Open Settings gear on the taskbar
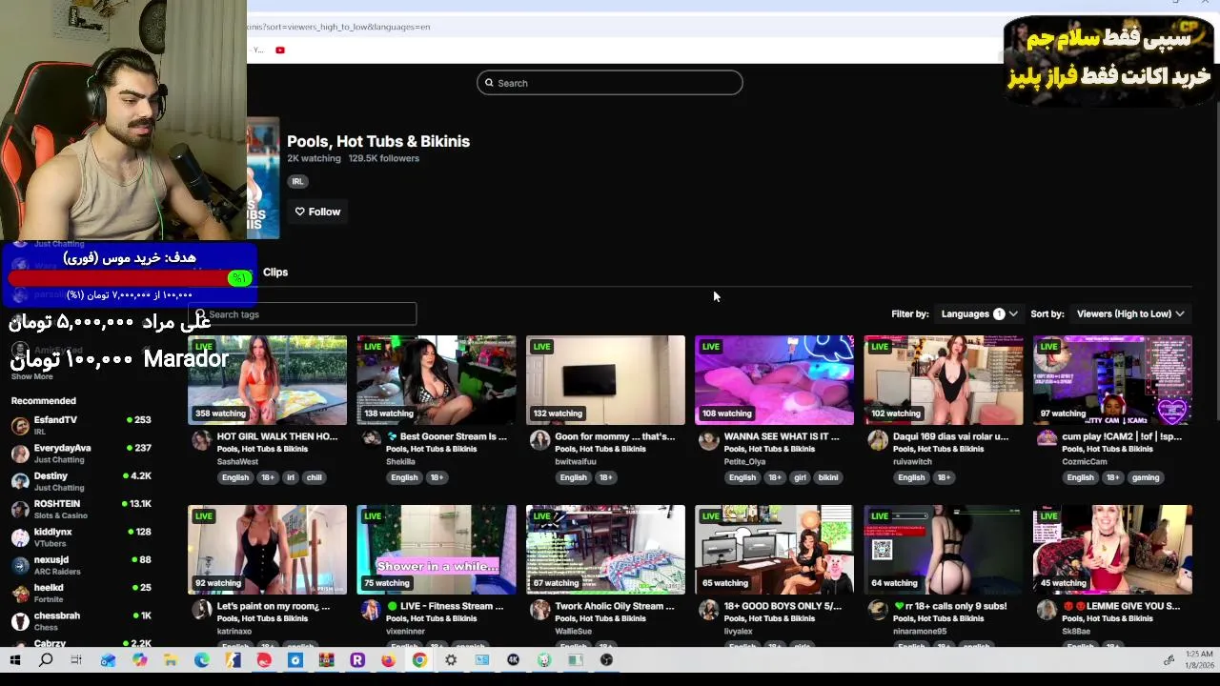The width and height of the screenshot is (1220, 686). 451,660
